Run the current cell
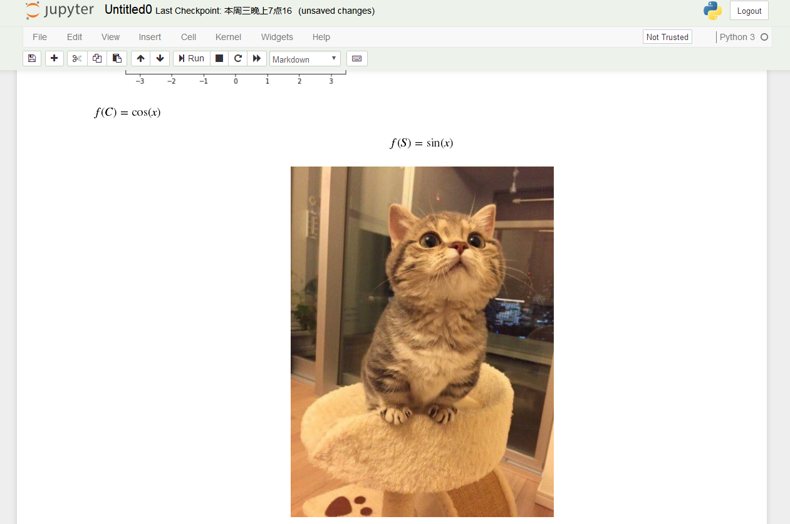 pos(191,58)
